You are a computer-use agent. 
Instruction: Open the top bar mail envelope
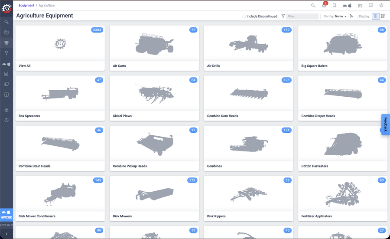(x=360, y=6)
